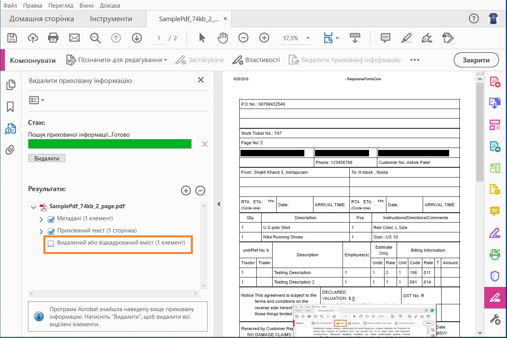Upload the document via the cloud icon

coord(33,38)
